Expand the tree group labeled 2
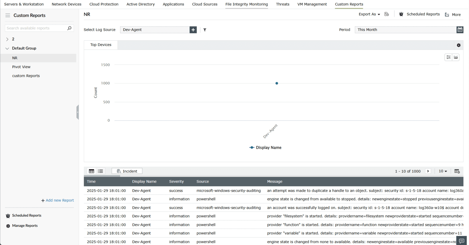 [7, 39]
